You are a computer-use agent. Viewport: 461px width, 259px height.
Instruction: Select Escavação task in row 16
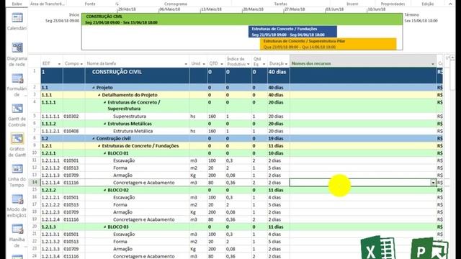(x=124, y=198)
